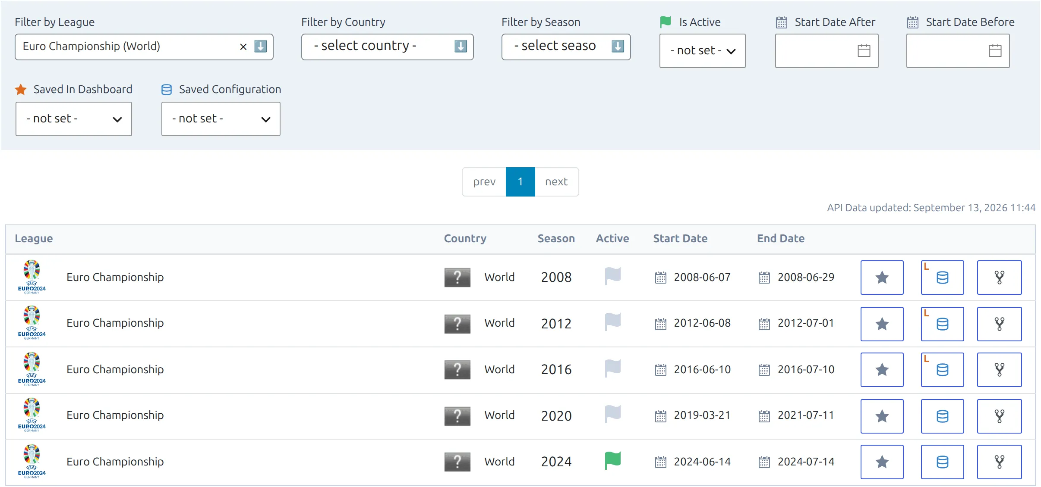
Task: Star the 2008 Euro Championship row
Action: click(882, 278)
